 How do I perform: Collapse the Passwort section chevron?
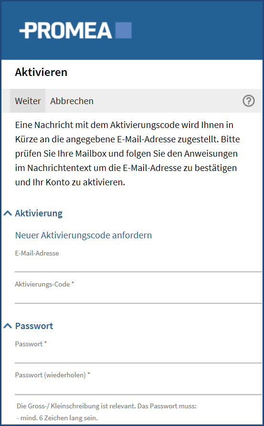pyautogui.click(x=8, y=326)
